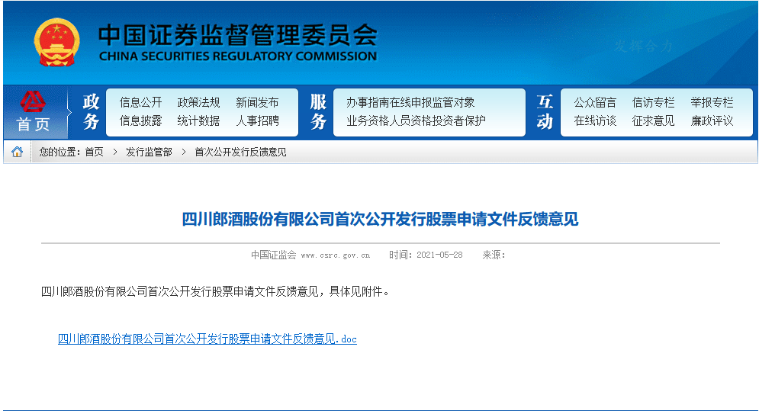Open 公众留言 under 互动

[x=595, y=103]
